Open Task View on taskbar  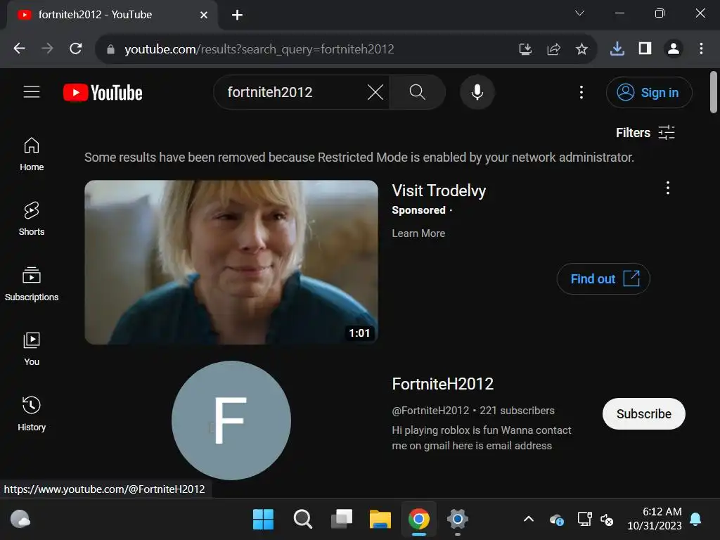[342, 520]
